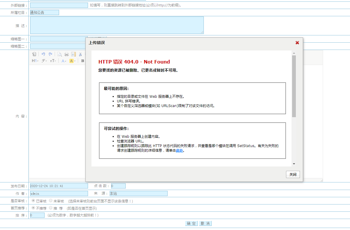Follow the 此处 link for tracing rules details
Image resolution: width=350 pixels, height=230 pixels.
(x=180, y=150)
